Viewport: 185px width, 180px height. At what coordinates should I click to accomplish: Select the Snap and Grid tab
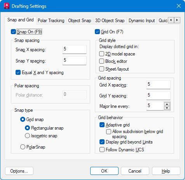pyautogui.click(x=21, y=20)
